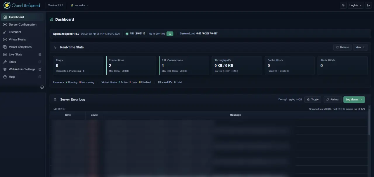Open the Help menu in the sidebar
This screenshot has width=374, height=177.
tap(12, 76)
